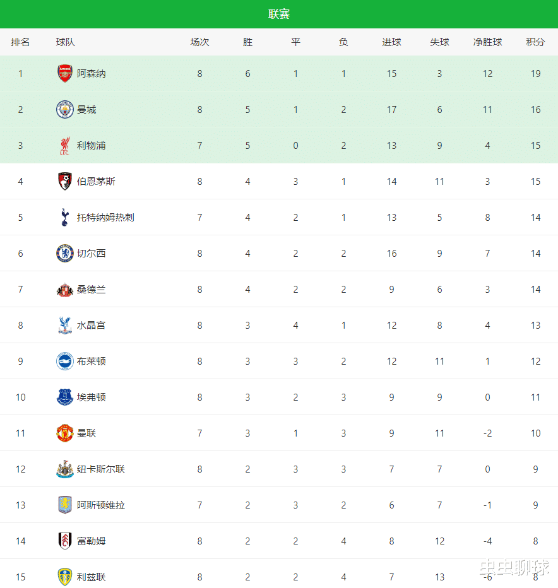558x588 pixels.
Task: Open the 富勒姆 team name link
Action: (x=92, y=541)
